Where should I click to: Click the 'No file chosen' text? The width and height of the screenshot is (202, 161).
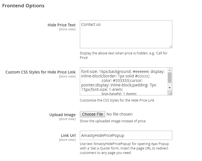(120, 114)
